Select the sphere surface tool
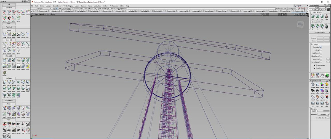 [x=4, y=82]
